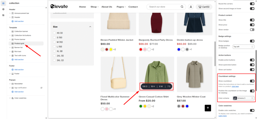Expand the Newsletter popup arrow

pos(10,84)
